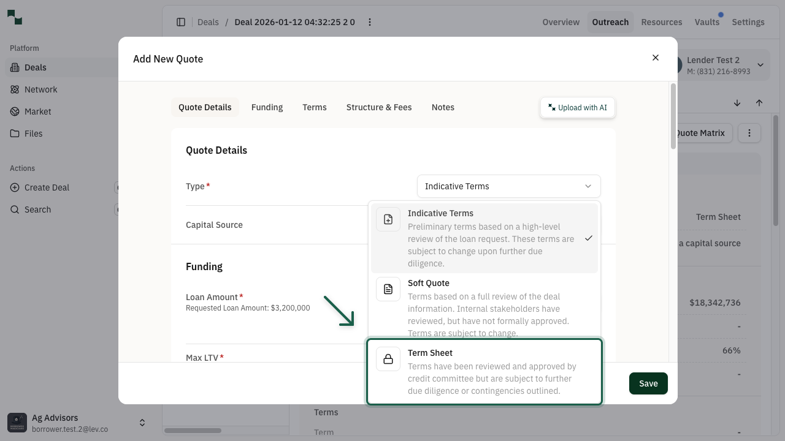Select the Term Sheet quote type option
The height and width of the screenshot is (441, 785).
[x=484, y=371]
